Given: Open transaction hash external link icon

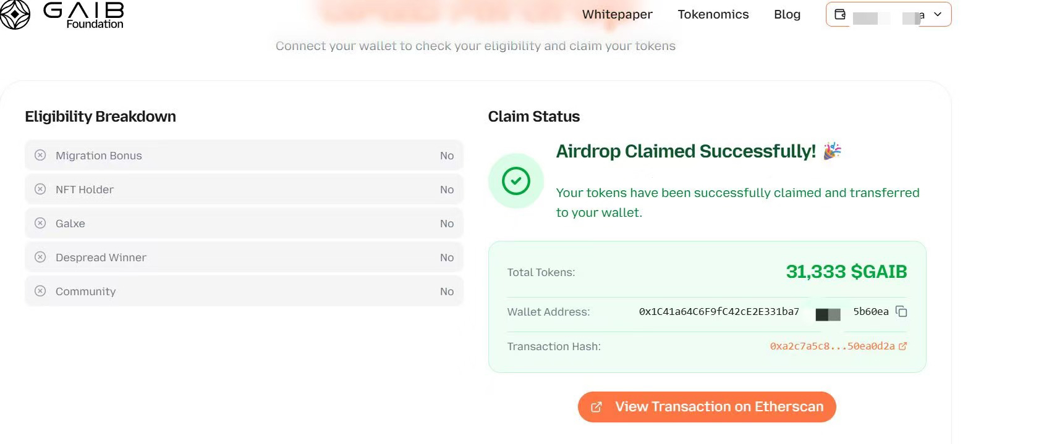Looking at the screenshot, I should pyautogui.click(x=903, y=346).
